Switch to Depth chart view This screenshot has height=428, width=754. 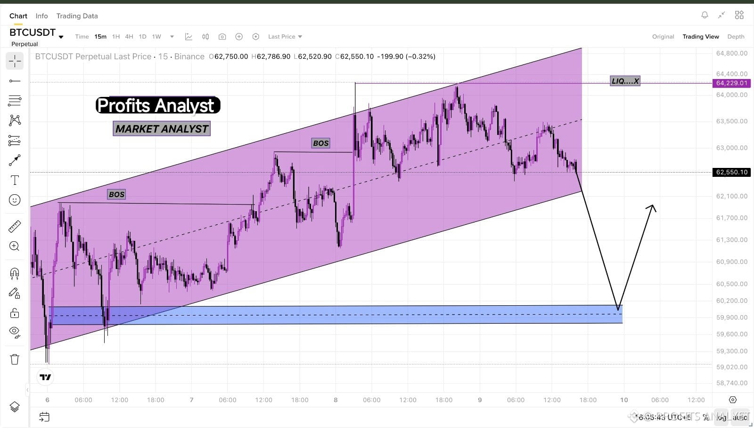(736, 36)
